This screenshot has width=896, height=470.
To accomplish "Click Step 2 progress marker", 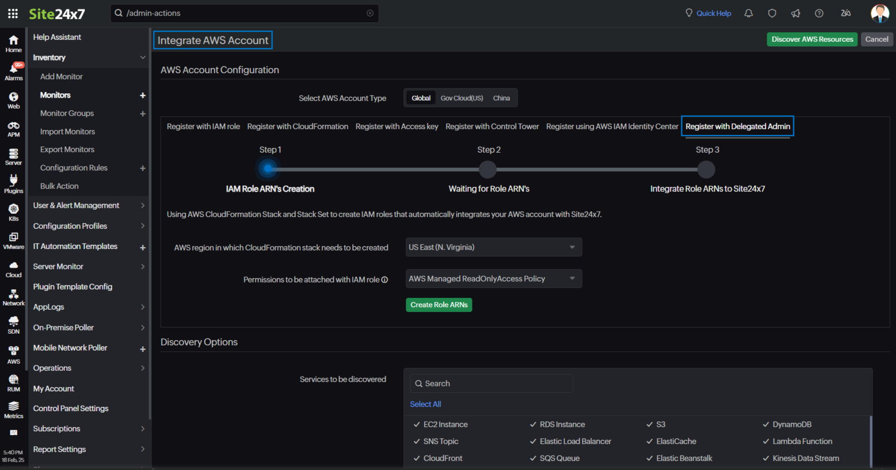I will [488, 169].
